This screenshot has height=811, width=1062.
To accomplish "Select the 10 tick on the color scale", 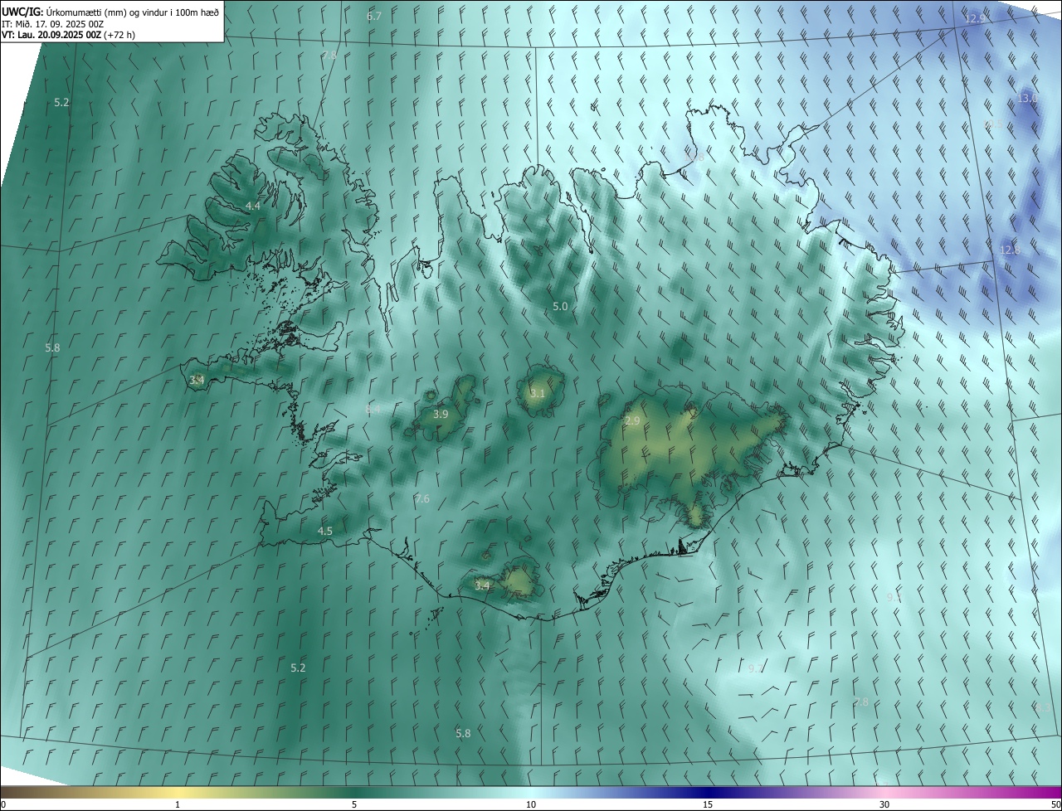I will point(531,804).
